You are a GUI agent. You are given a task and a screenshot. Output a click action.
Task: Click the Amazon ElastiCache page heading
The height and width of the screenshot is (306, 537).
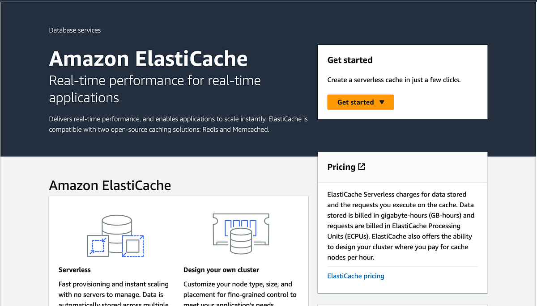point(148,59)
